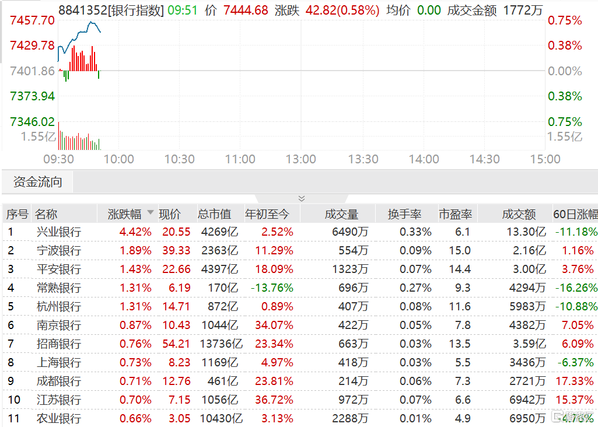The width and height of the screenshot is (598, 427).
Task: Click 兴业银行's 换手率 value 0.33%
Action: pyautogui.click(x=416, y=232)
